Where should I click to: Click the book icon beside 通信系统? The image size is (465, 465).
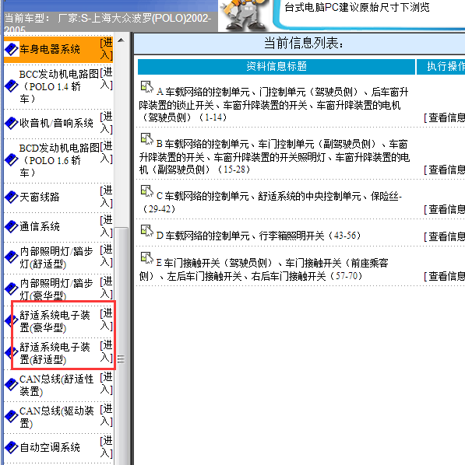tap(12, 226)
